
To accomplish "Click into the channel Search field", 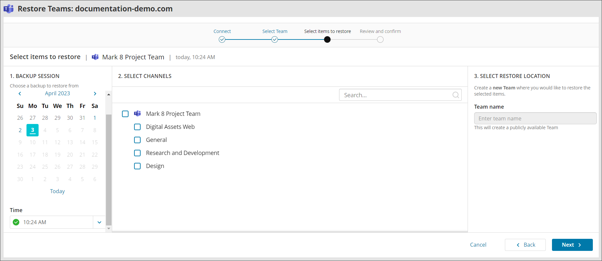I will 396,95.
